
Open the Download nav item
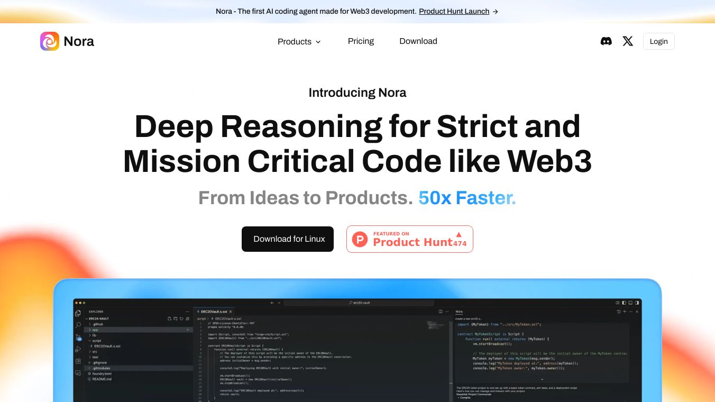pyautogui.click(x=418, y=41)
